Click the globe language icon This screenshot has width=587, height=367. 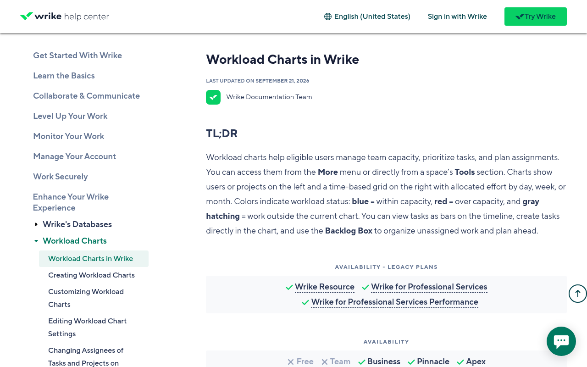[328, 17]
